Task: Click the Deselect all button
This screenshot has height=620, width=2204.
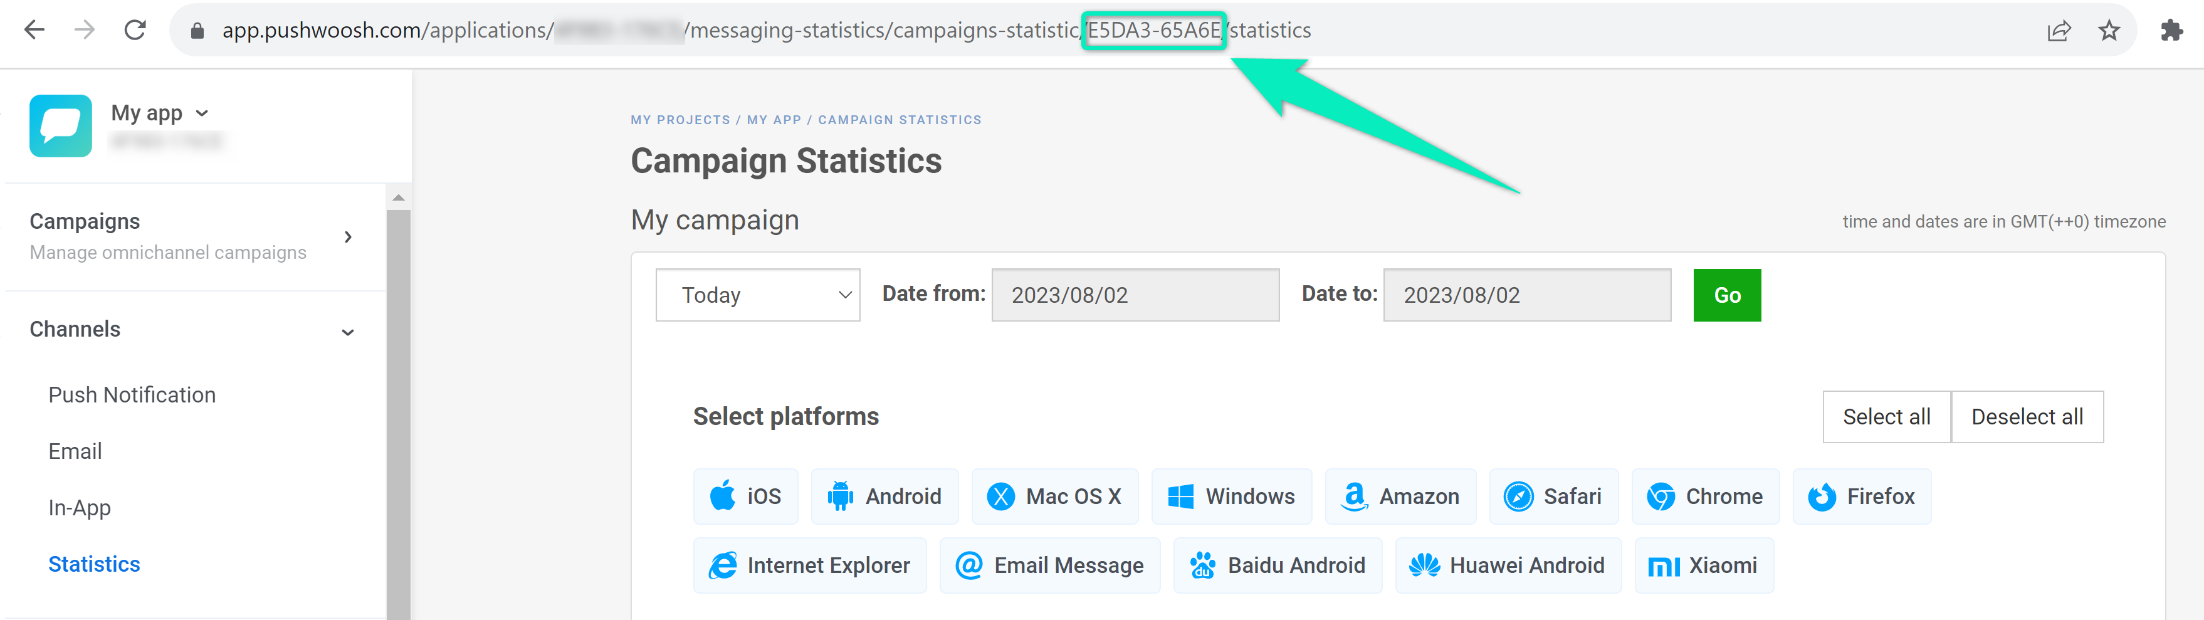Action: pos(2026,416)
